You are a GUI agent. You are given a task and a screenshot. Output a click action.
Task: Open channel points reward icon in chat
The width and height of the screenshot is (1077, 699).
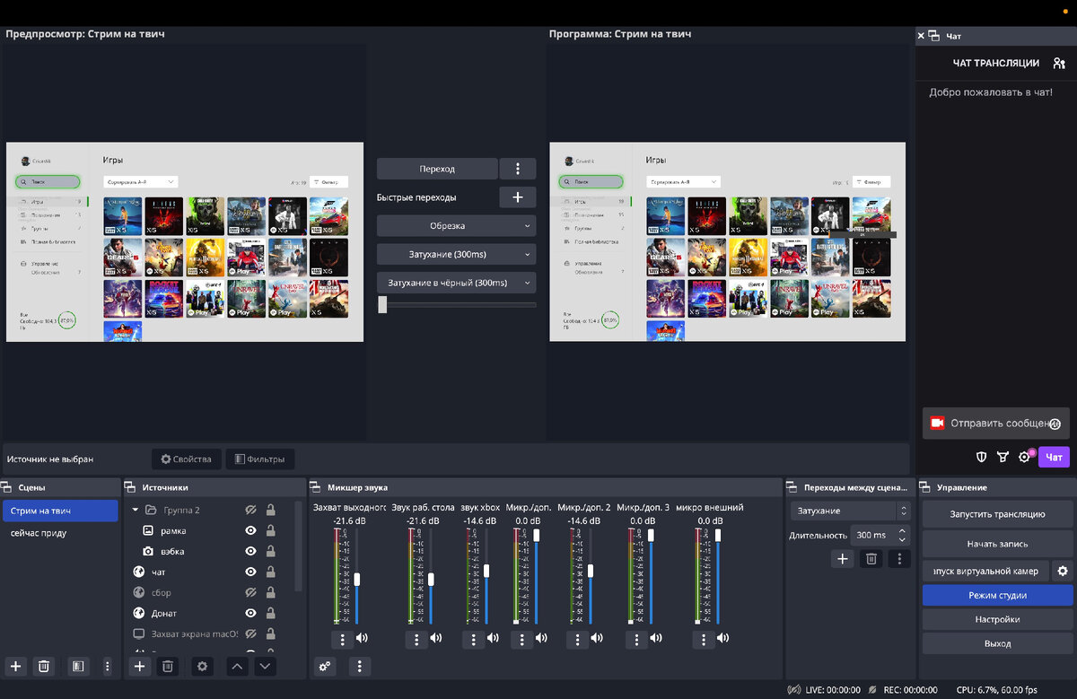pyautogui.click(x=1003, y=458)
